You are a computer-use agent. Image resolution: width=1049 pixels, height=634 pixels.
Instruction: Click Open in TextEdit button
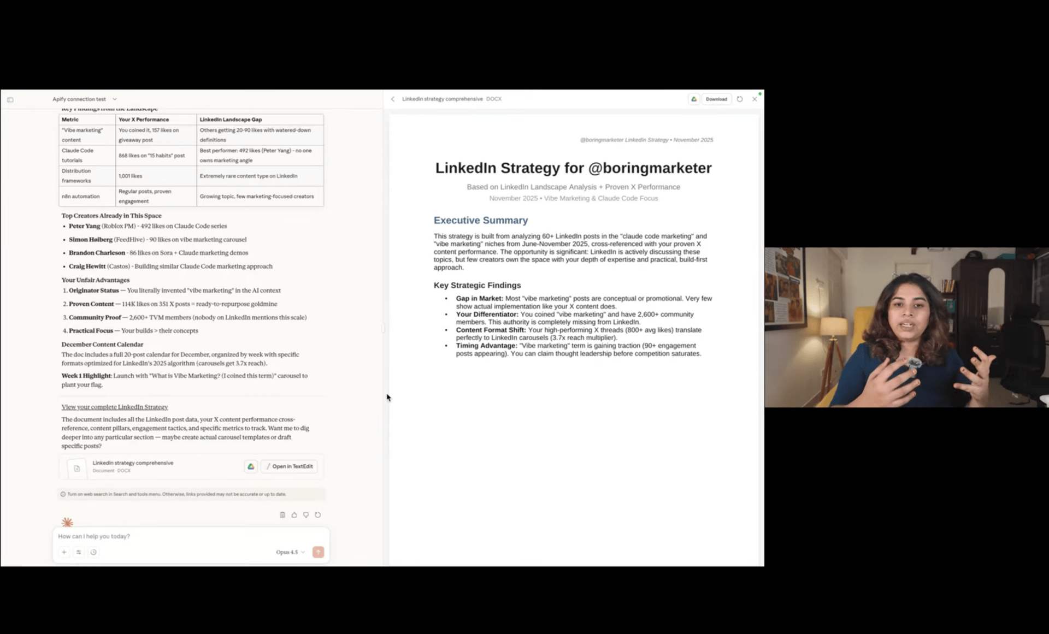(290, 466)
